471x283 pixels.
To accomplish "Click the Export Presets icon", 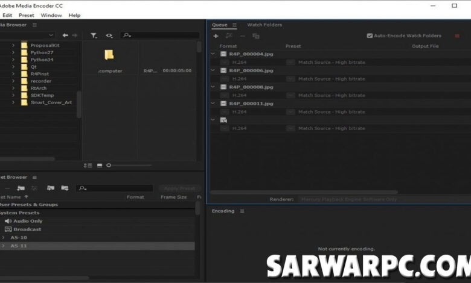I will click(65, 188).
